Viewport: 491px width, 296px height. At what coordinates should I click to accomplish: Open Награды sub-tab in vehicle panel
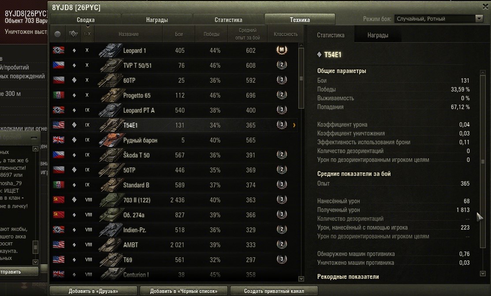click(378, 35)
